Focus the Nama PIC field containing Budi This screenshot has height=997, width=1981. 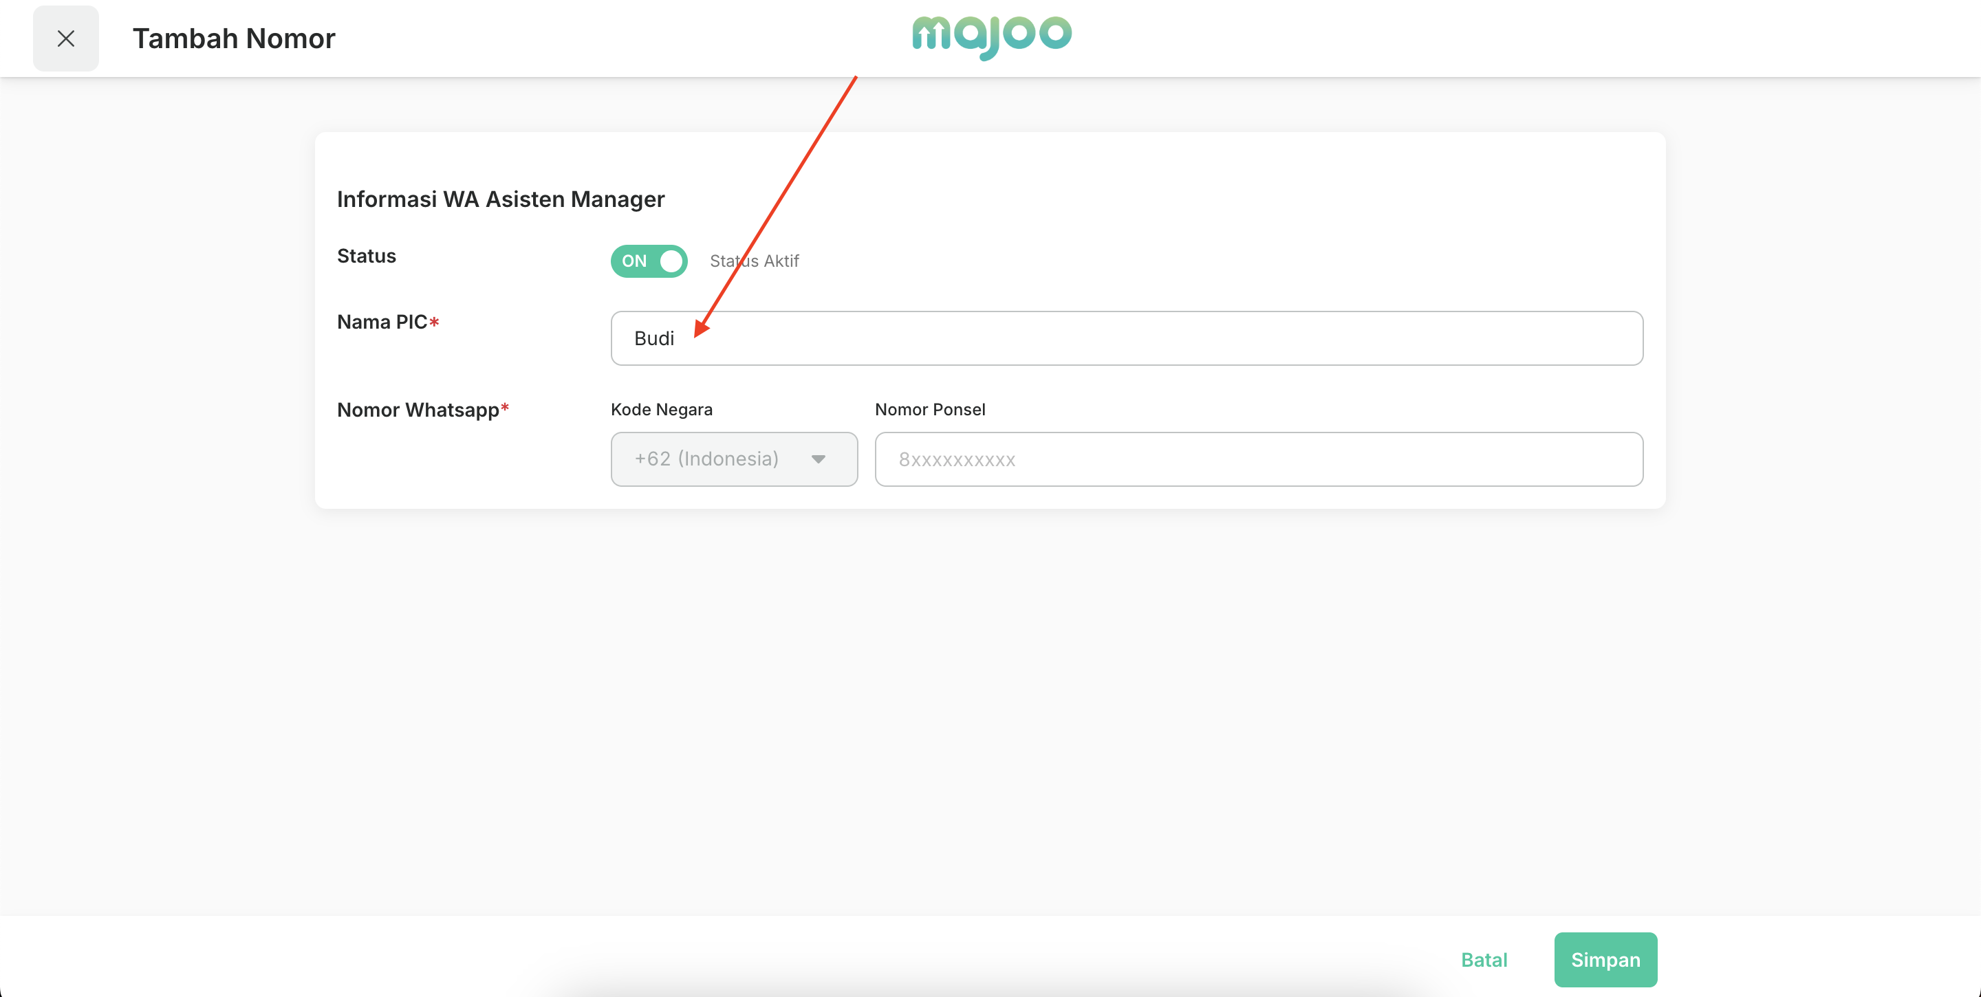click(1126, 338)
